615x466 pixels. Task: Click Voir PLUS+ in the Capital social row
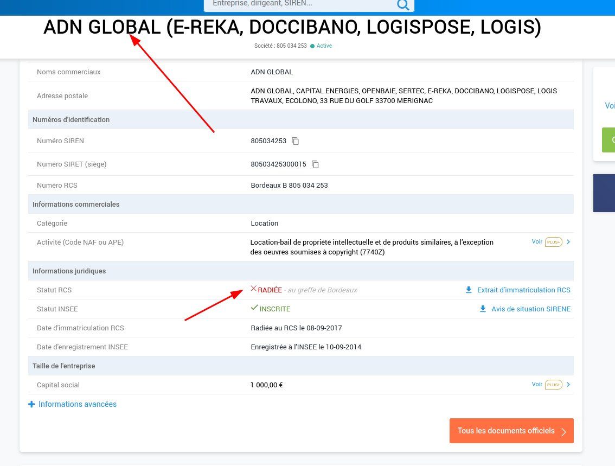click(x=547, y=385)
